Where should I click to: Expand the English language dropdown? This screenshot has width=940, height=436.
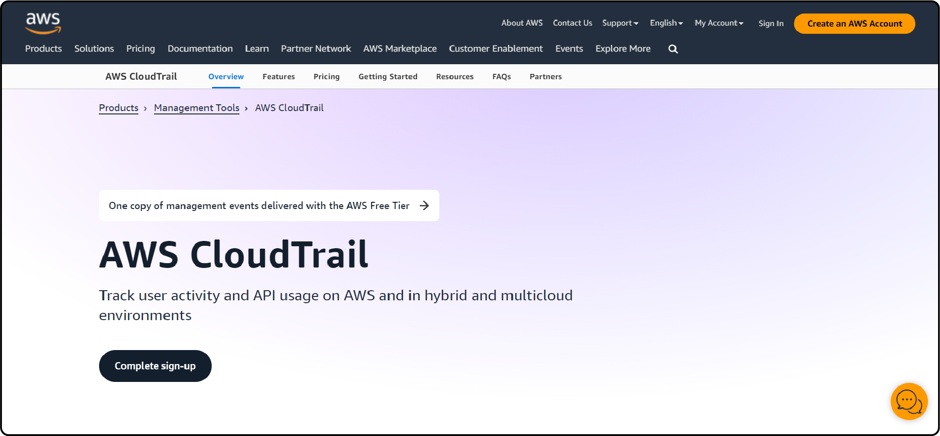[666, 23]
